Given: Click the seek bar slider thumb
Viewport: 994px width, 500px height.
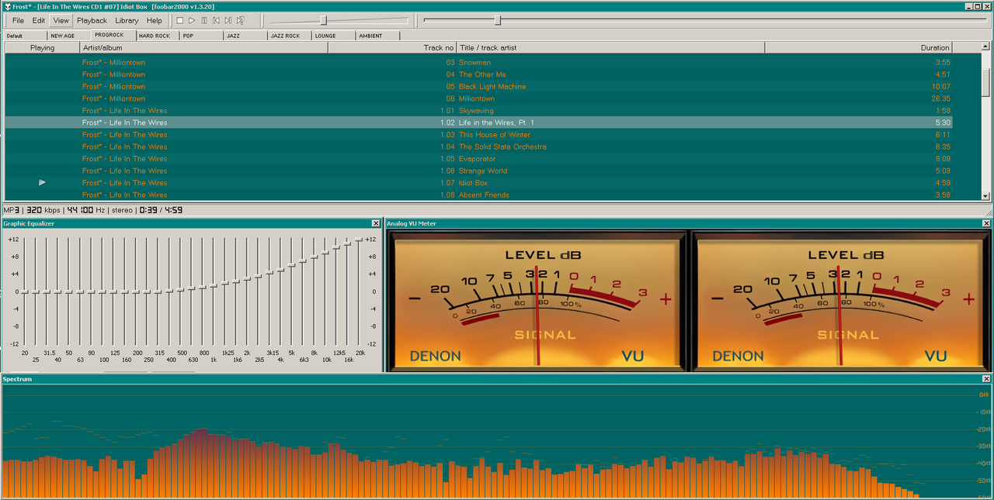Looking at the screenshot, I should 498,20.
